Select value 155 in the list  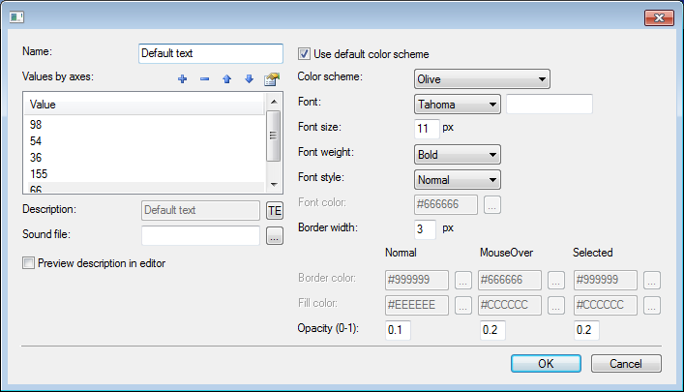point(143,174)
